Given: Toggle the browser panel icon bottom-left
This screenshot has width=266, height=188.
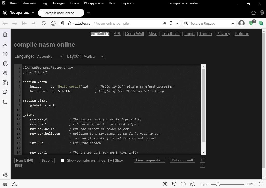Looking at the screenshot, I should coord(5,184).
